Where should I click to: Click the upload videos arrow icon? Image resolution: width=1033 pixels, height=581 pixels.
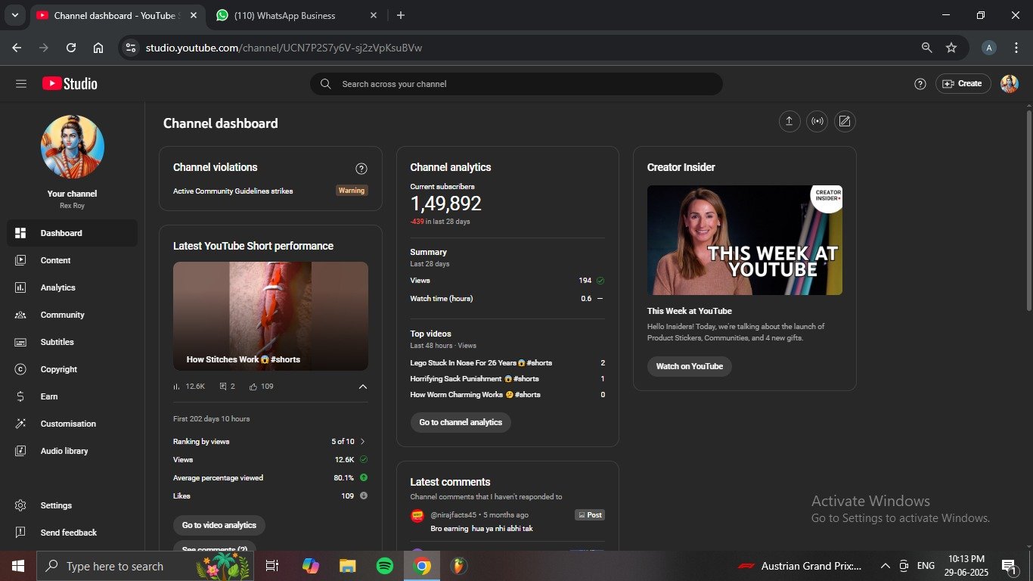789,122
